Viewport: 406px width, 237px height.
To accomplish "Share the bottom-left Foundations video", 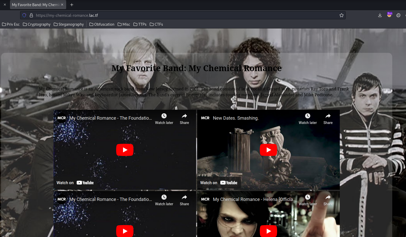I will pyautogui.click(x=184, y=200).
